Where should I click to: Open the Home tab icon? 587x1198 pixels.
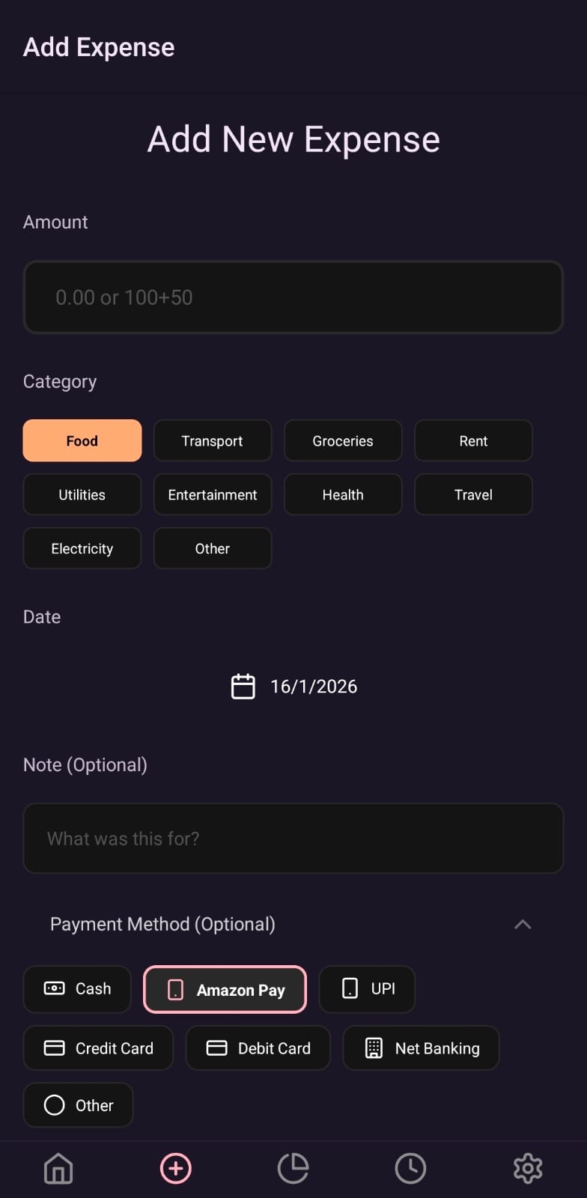(58, 1168)
